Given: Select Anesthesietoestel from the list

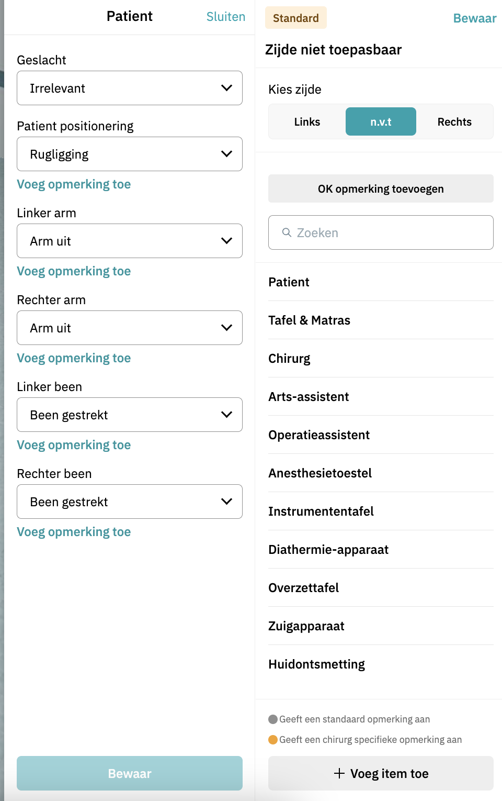Looking at the screenshot, I should tap(320, 473).
